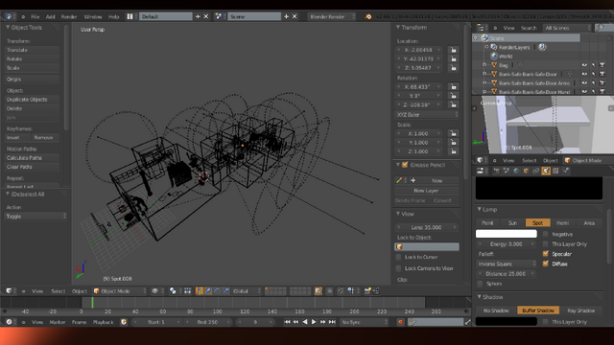
Task: Open the Lamp data properties tab icon
Action: 546,171
